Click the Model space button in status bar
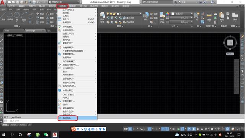The image size is (245, 138). click(126, 129)
